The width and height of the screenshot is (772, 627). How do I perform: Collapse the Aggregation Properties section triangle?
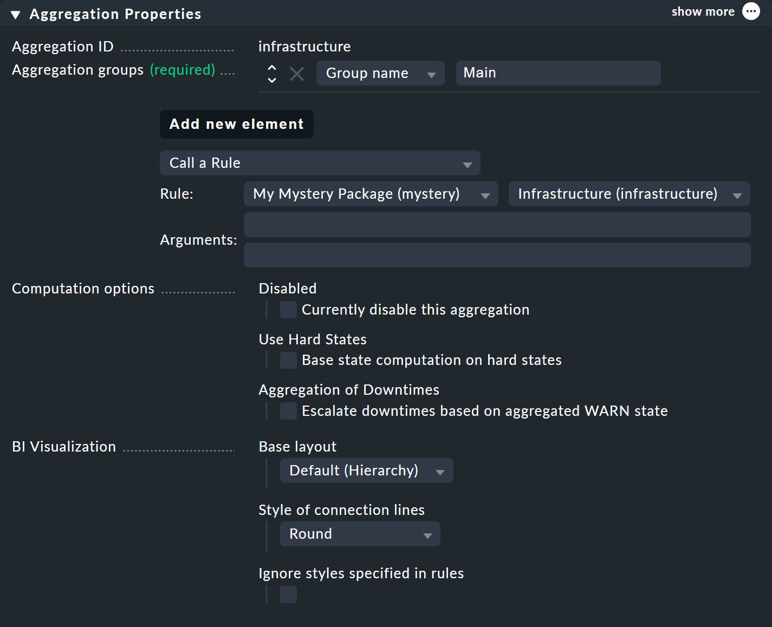coord(16,15)
